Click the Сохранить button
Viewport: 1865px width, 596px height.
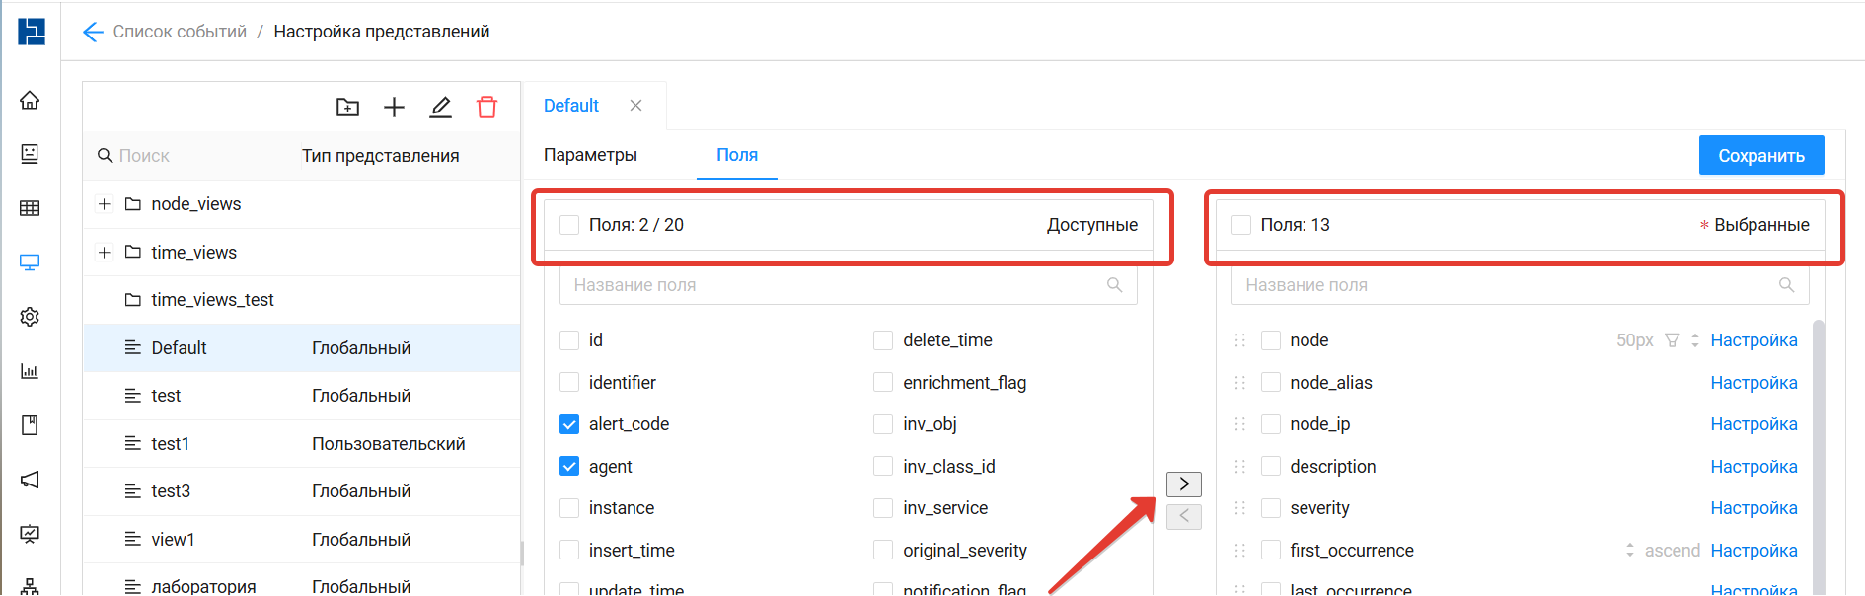click(x=1760, y=156)
